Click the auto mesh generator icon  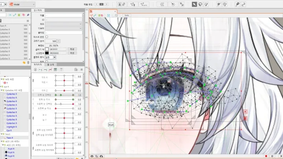pos(144,4)
